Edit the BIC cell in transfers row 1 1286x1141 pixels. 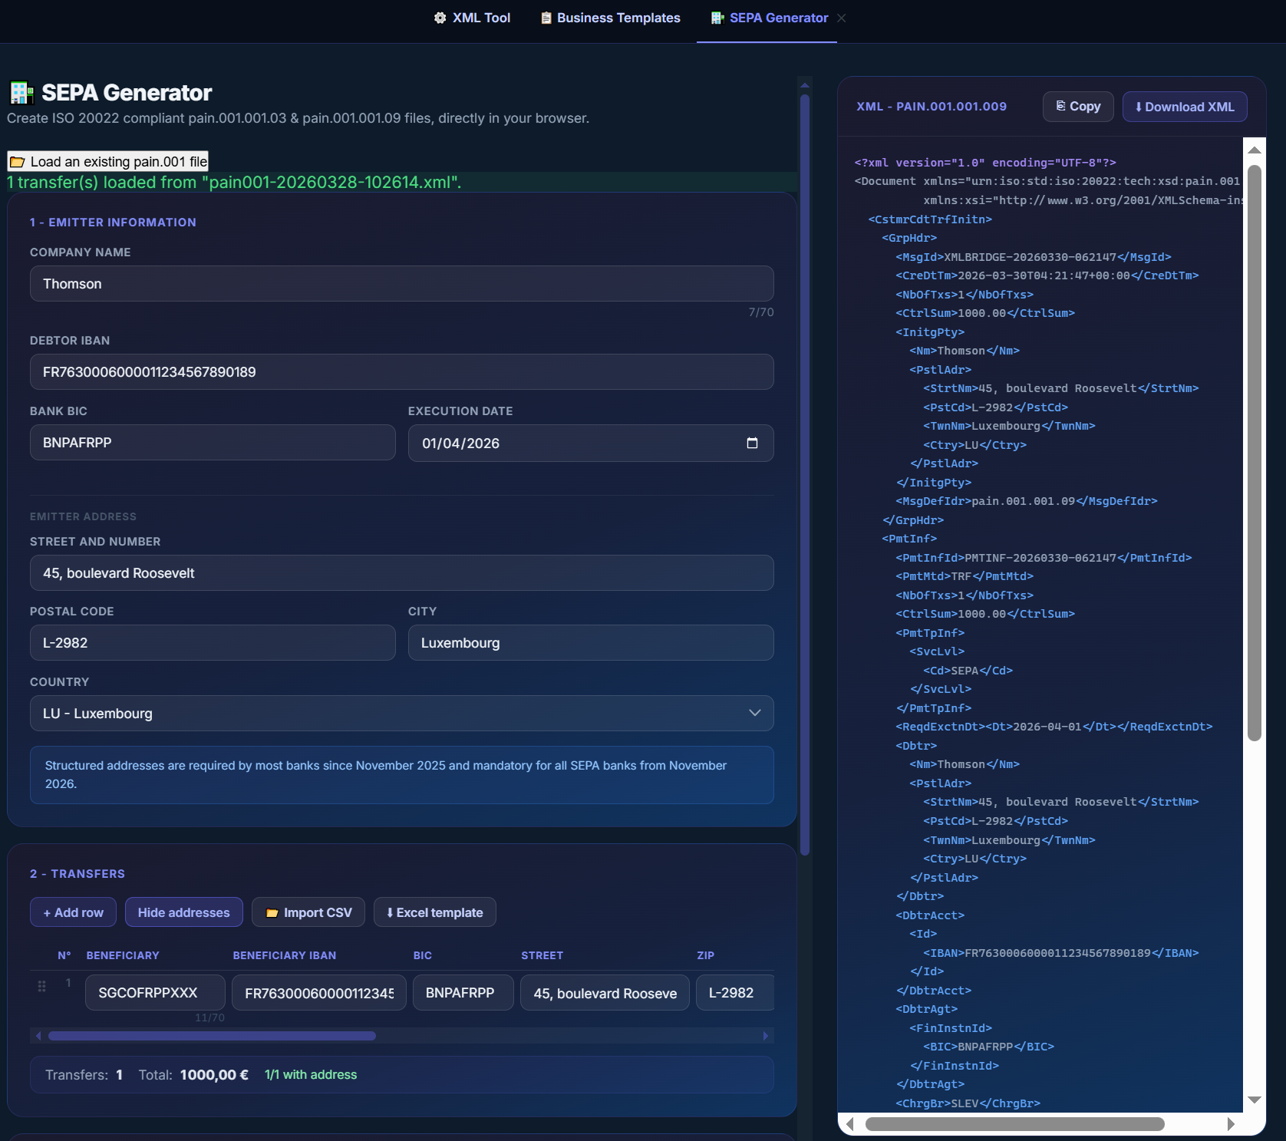tap(463, 993)
